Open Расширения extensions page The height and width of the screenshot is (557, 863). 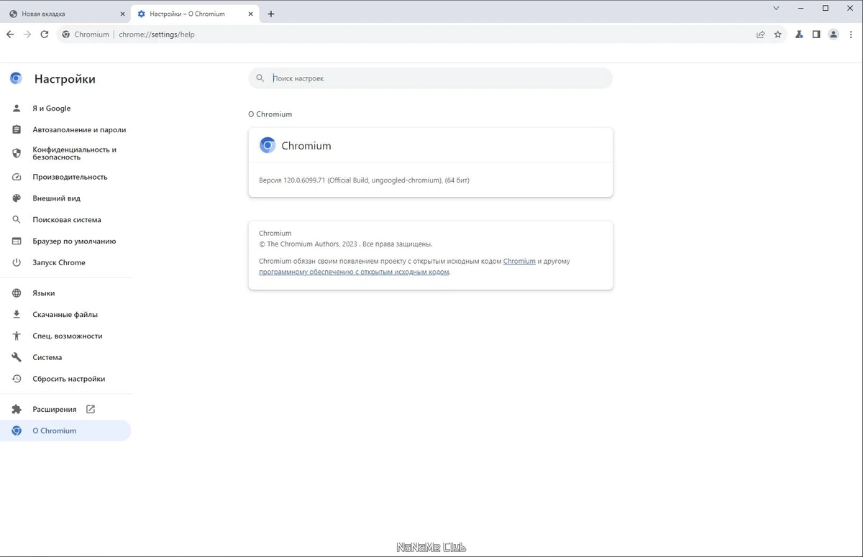pos(65,410)
